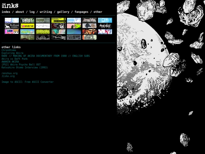
Task: Navigate to the log section
Action: (x=32, y=12)
